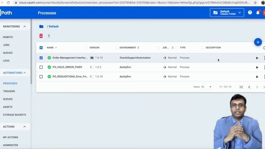
Task: Open Assets in the sidebar
Action: click(x=7, y=107)
